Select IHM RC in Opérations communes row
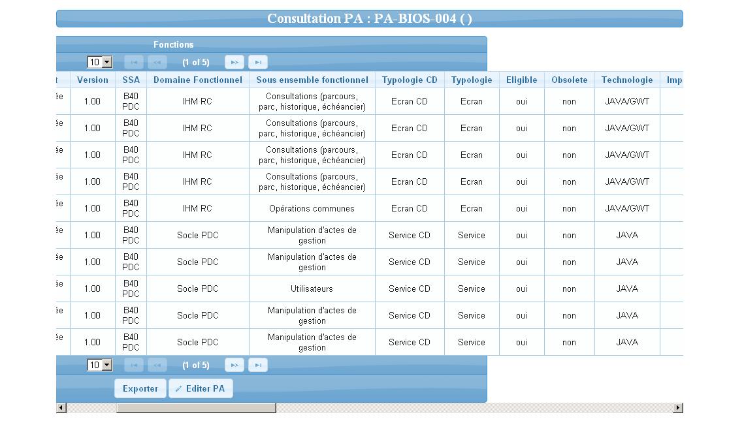 [x=198, y=208]
